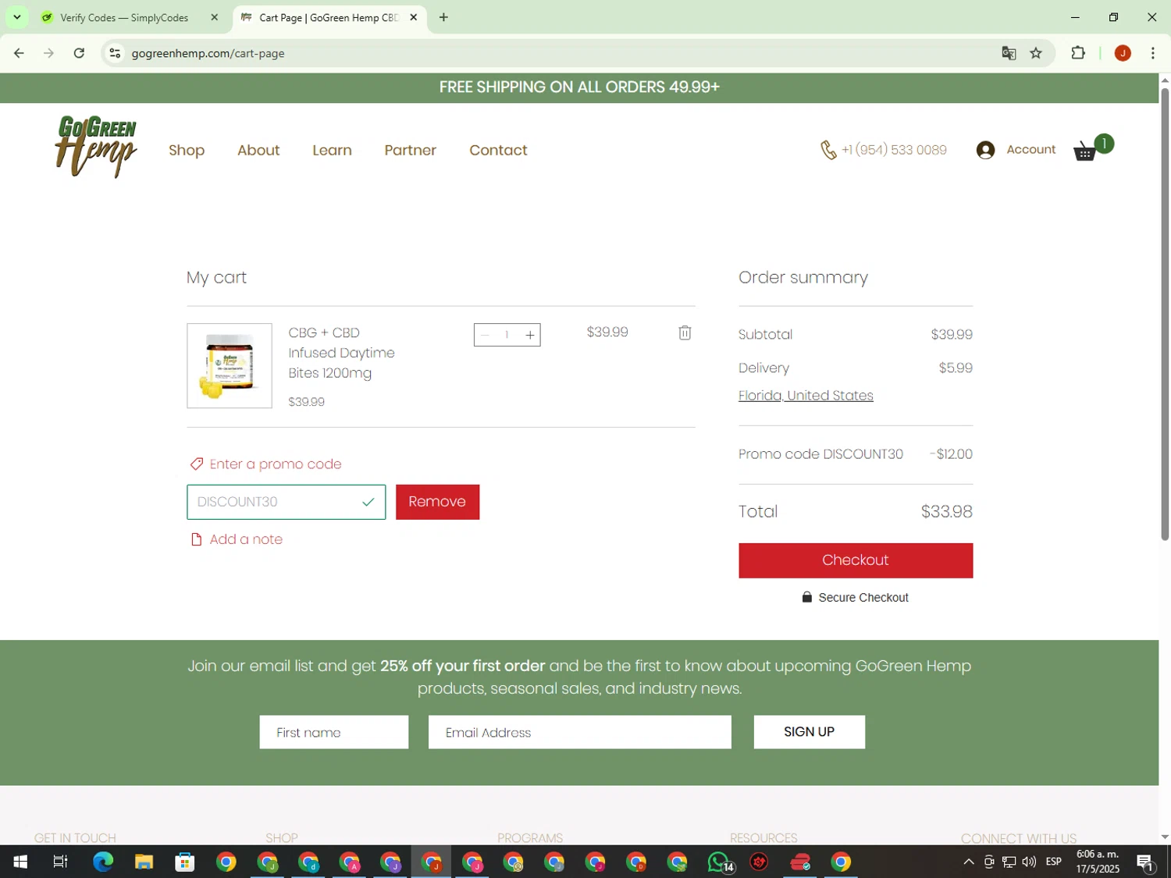Open the Chrome three-dot menu
Viewport: 1171px width, 878px height.
(x=1153, y=53)
